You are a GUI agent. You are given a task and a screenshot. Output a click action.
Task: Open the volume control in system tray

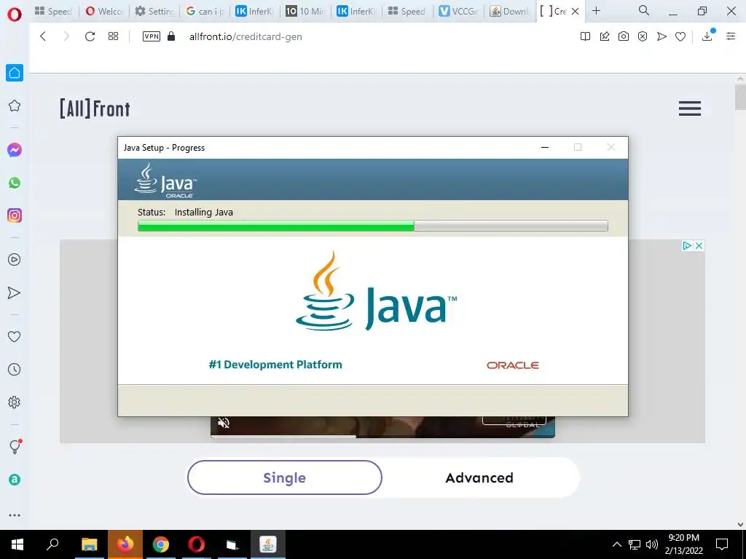652,544
